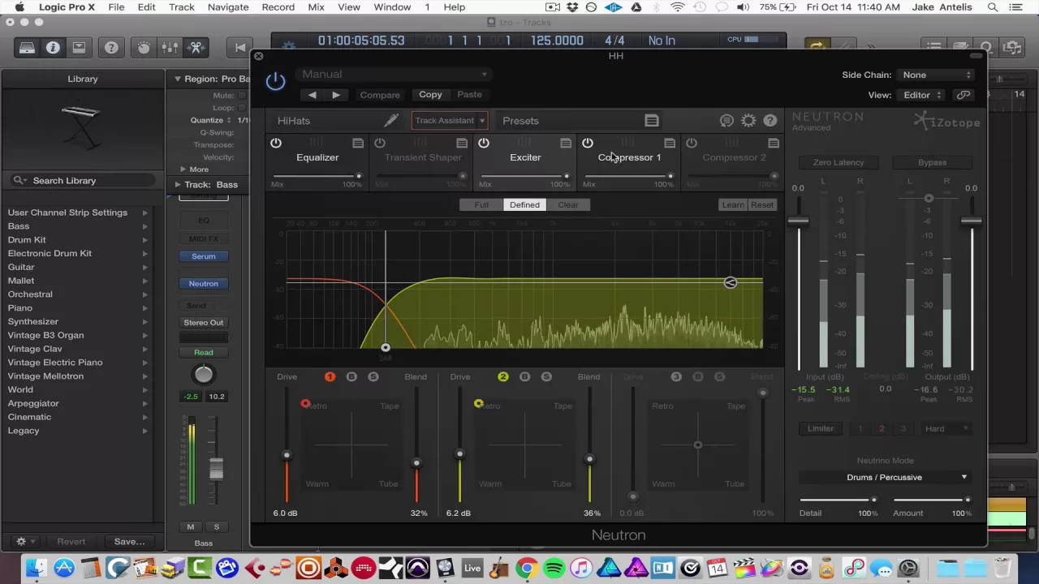1039x584 pixels.
Task: Open the Library gear action menu
Action: pyautogui.click(x=24, y=541)
